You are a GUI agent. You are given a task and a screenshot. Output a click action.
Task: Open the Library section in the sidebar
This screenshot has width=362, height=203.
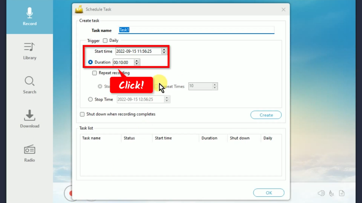point(29,51)
